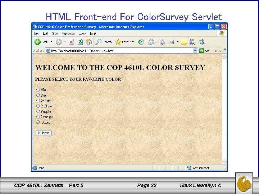The height and width of the screenshot is (194, 259).
Task: Click the Go arrow button
Action: coord(201,51)
